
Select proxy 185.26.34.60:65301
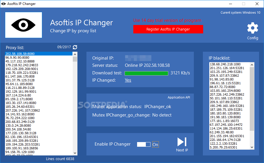point(39,107)
